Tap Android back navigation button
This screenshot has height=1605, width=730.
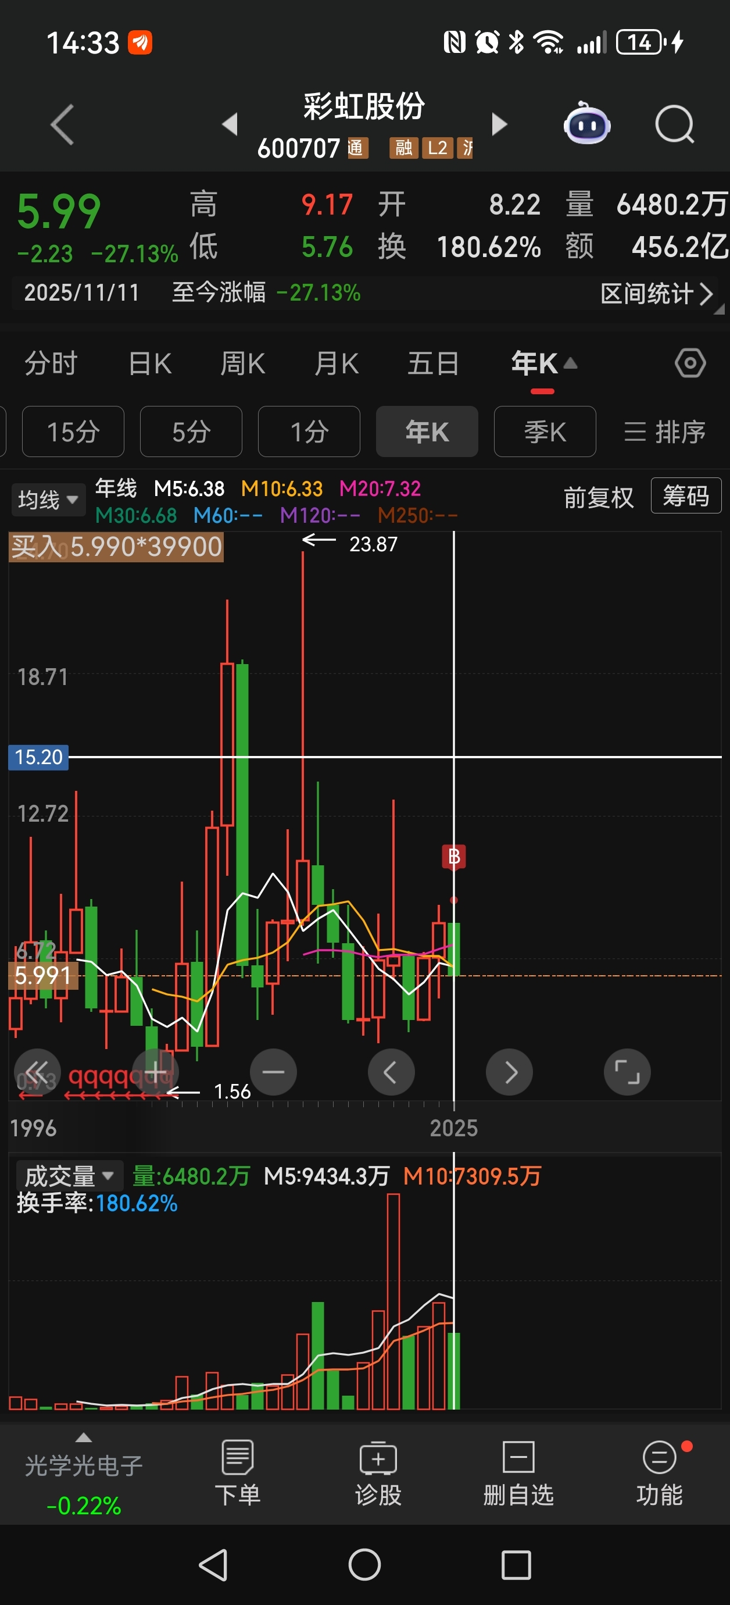214,1565
